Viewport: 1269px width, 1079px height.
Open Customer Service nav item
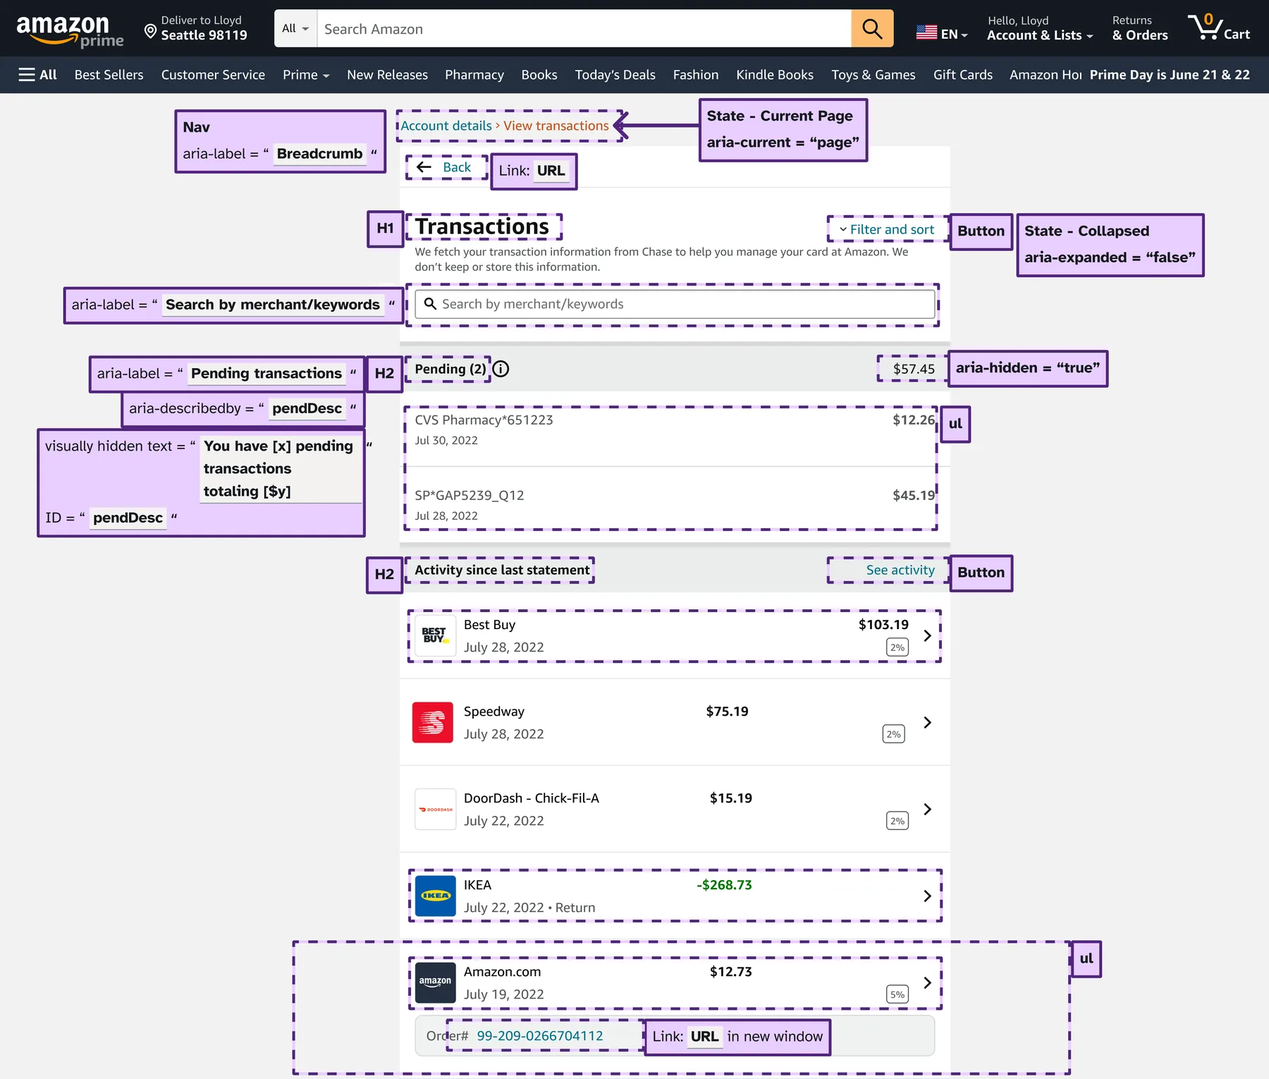213,75
